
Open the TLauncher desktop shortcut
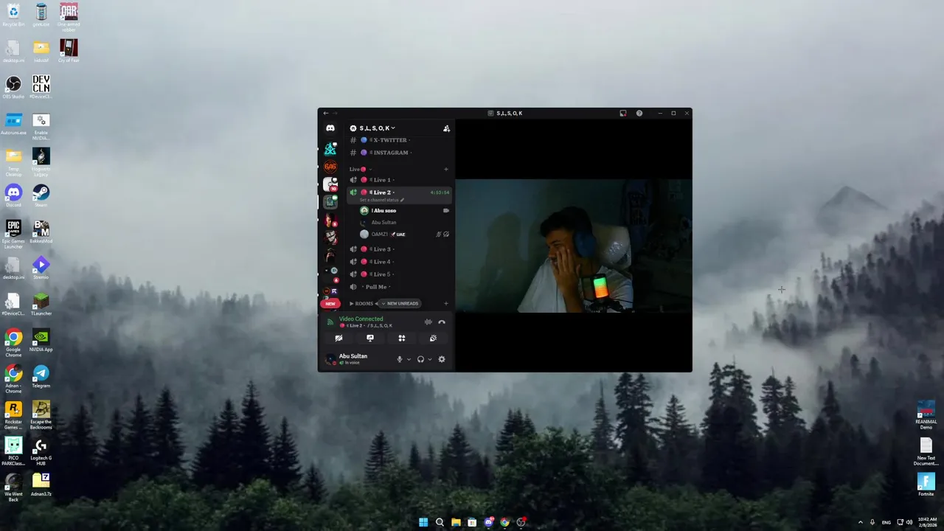pyautogui.click(x=41, y=304)
